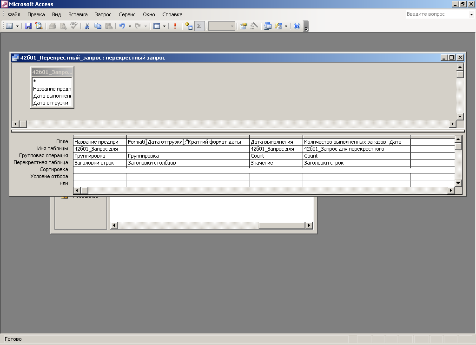Open the New Object dropdown arrow

[x=286, y=26]
